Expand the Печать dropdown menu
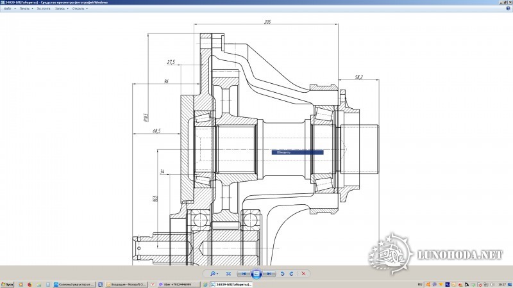 point(25,8)
